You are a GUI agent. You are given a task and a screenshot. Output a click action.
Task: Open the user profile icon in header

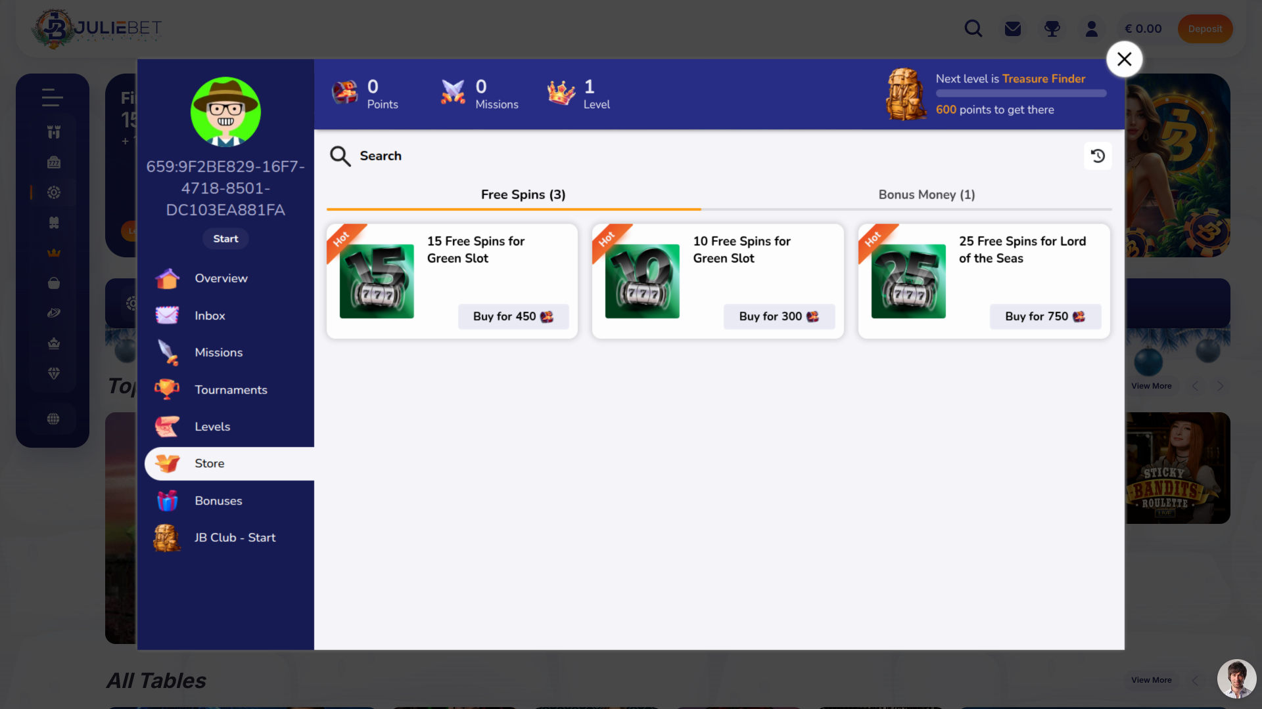[1092, 29]
